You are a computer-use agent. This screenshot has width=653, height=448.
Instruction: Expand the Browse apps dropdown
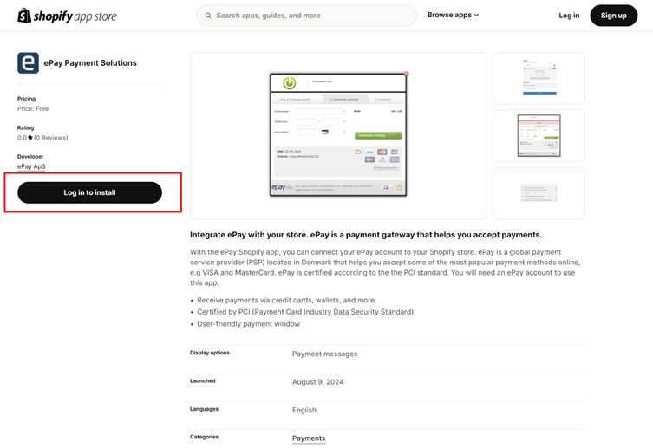[453, 16]
